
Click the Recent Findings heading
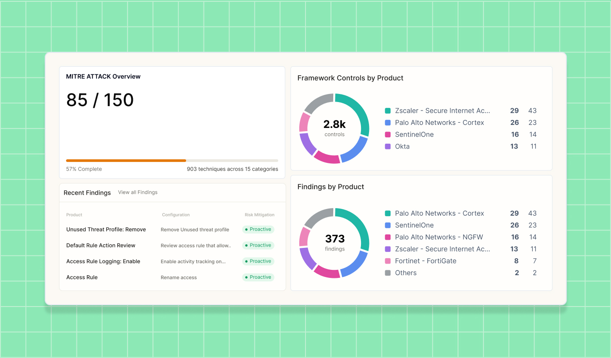tap(87, 192)
